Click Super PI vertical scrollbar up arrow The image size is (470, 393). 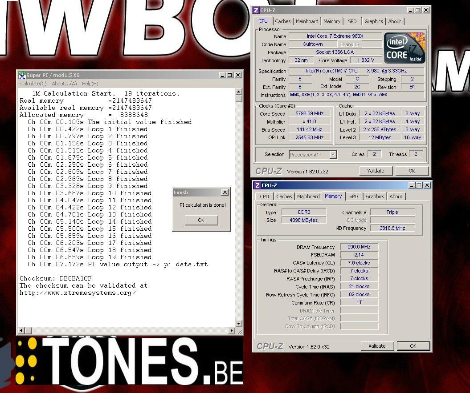pos(239,92)
